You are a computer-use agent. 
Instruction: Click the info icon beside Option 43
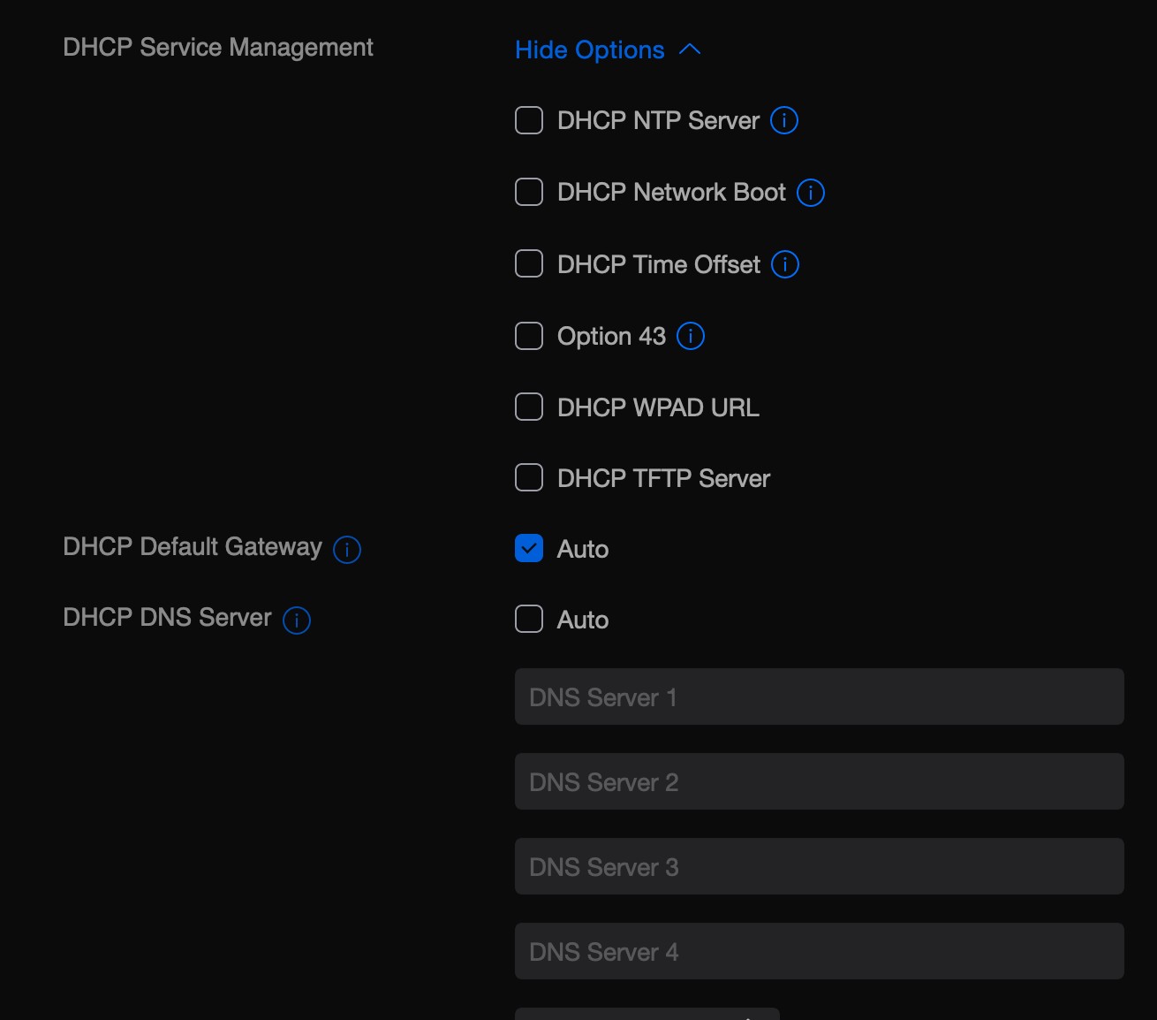[690, 336]
